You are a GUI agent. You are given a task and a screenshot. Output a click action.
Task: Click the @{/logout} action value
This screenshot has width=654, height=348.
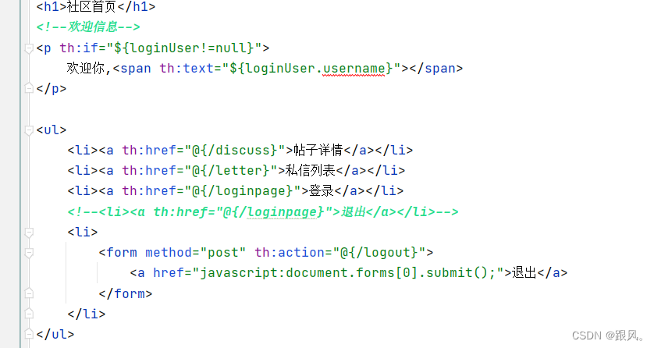click(379, 253)
